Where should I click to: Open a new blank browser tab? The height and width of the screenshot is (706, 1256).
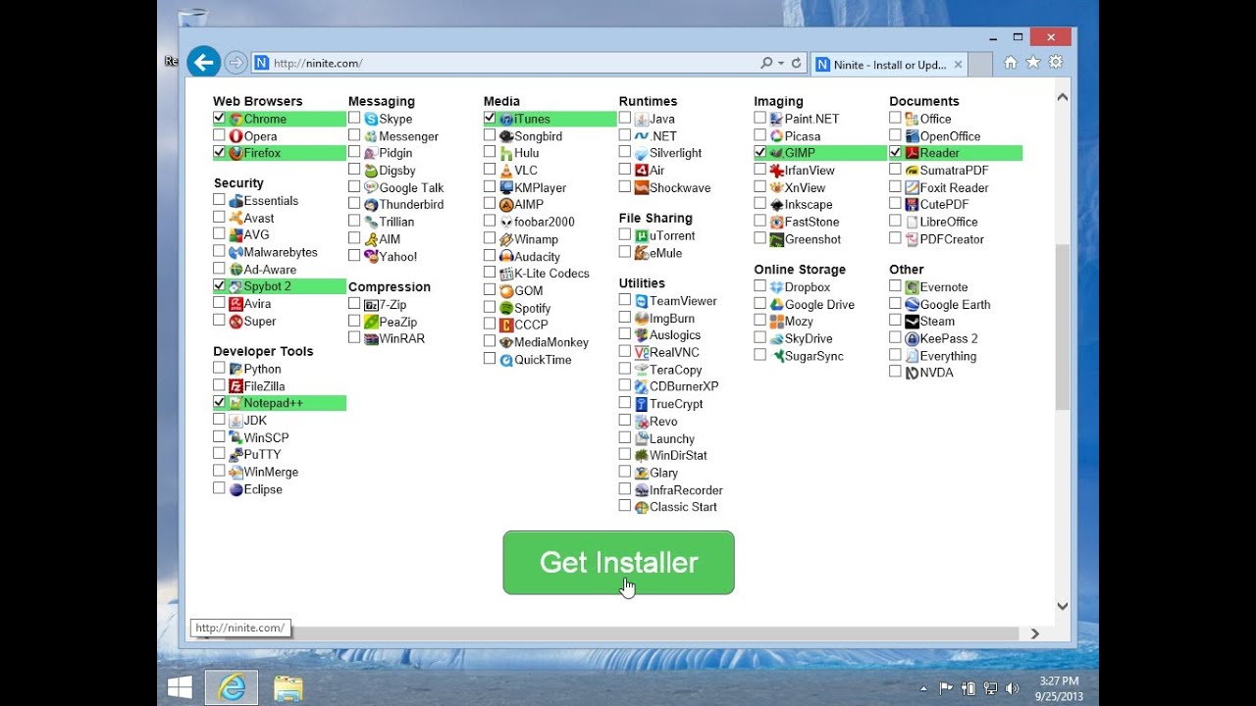(980, 65)
